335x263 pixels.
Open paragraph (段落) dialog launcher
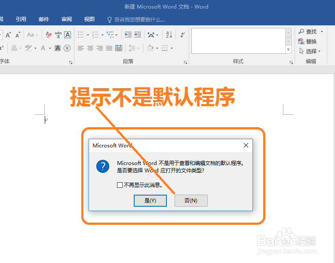coord(185,62)
